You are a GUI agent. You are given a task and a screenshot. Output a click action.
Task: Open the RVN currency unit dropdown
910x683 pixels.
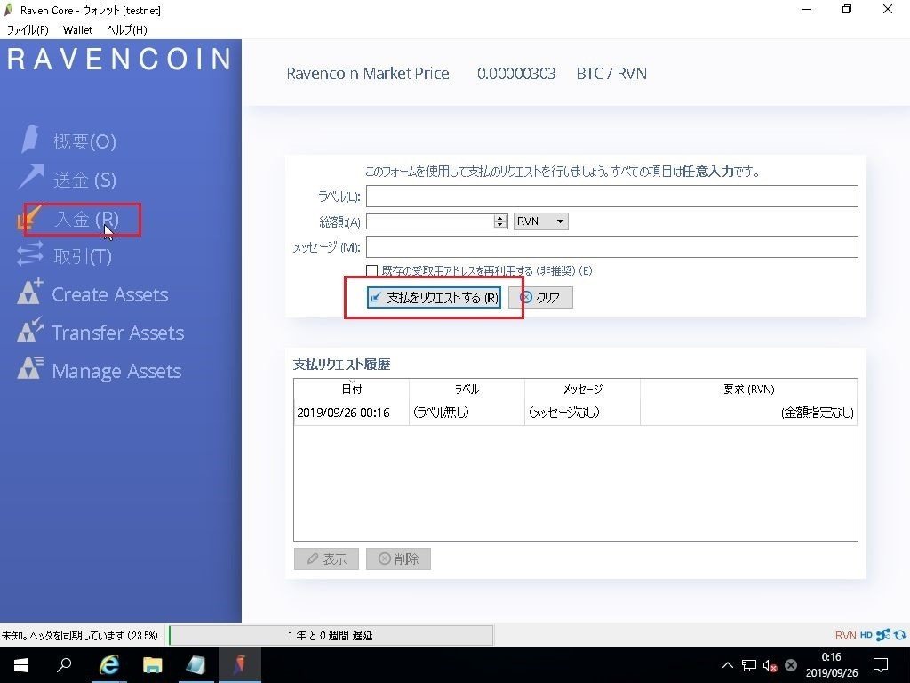(x=540, y=221)
